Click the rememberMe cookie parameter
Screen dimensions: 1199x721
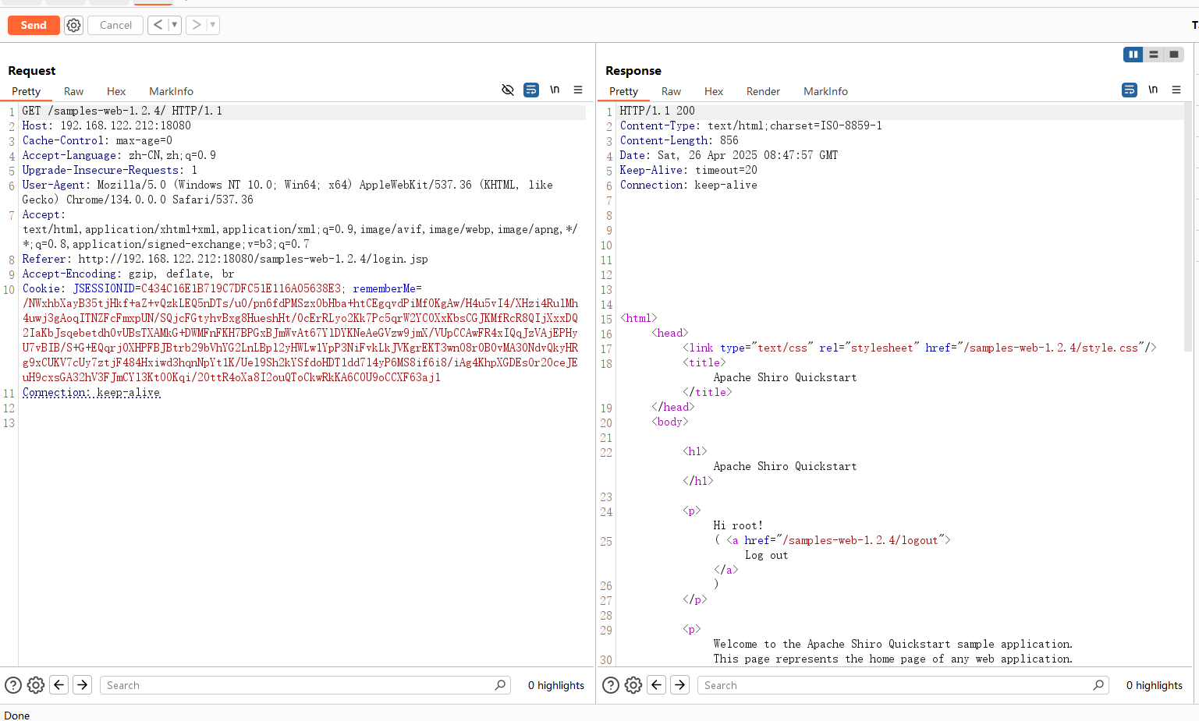tap(384, 288)
